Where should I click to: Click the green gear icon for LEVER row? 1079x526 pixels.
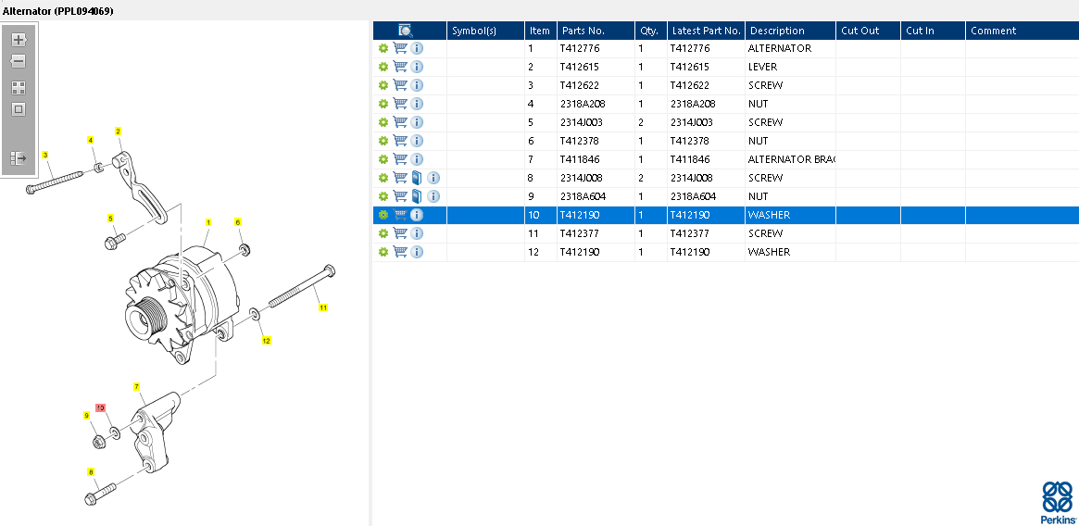(383, 67)
